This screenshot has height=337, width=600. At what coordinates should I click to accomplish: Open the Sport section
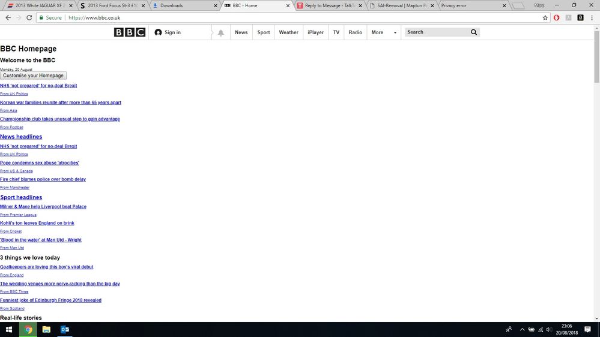point(263,32)
